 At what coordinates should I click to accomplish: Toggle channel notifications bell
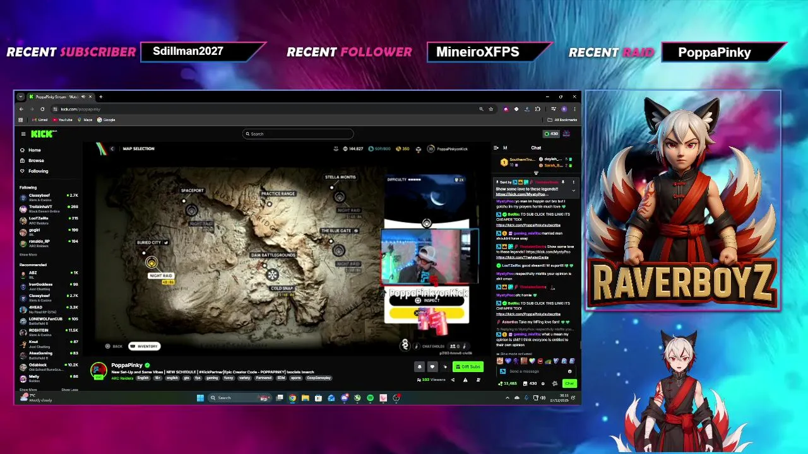419,366
